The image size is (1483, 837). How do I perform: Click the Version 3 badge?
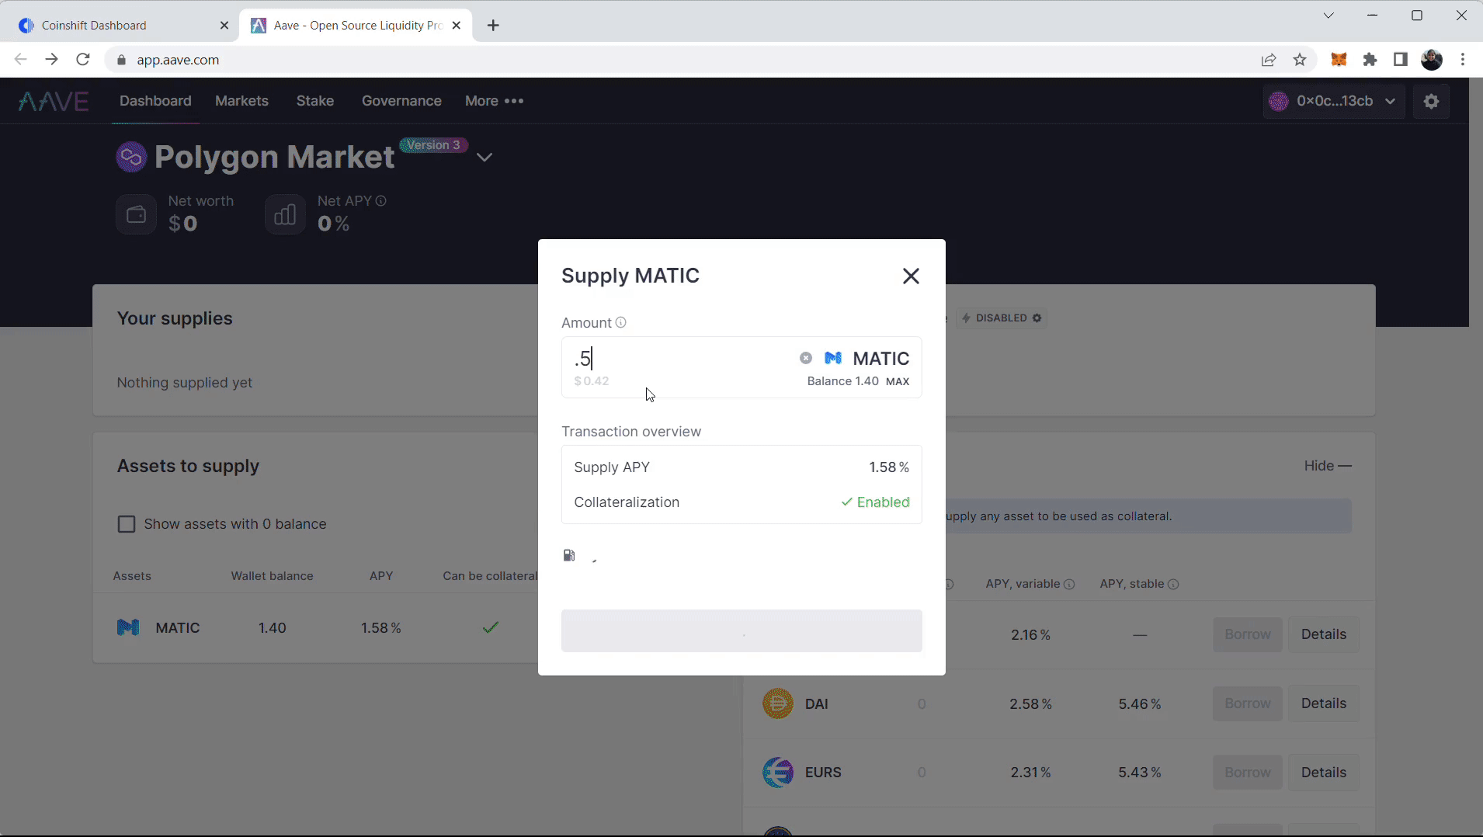pyautogui.click(x=433, y=145)
